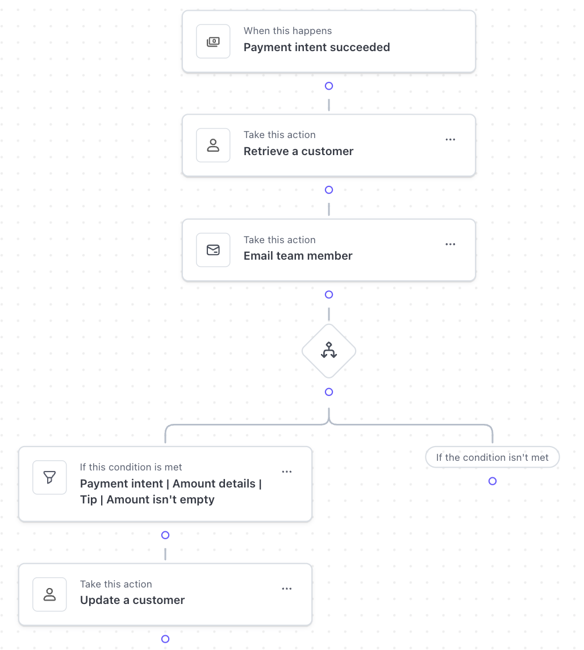This screenshot has height=650, width=584.
Task: Click the payment trigger cash icon
Action: click(213, 41)
